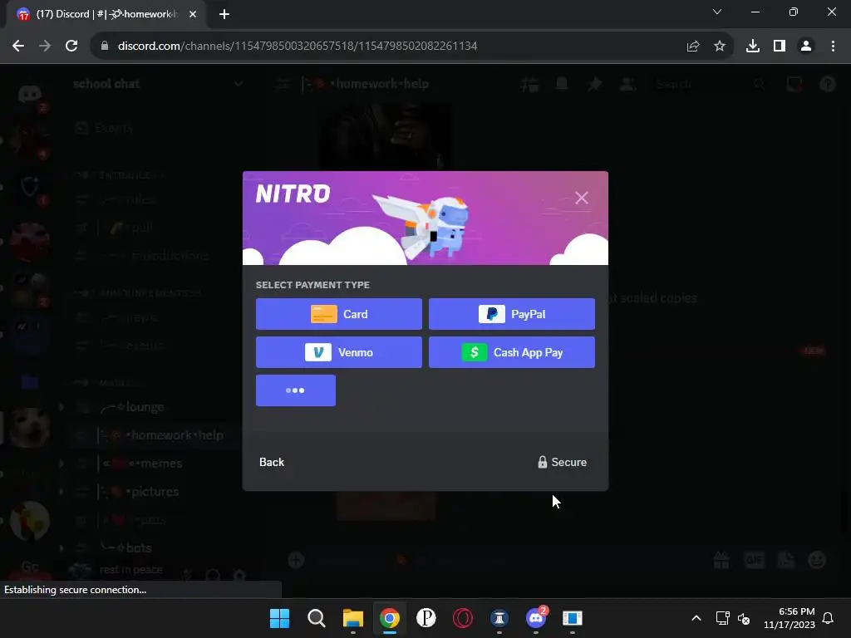Click the Secure lock label
Image resolution: width=851 pixels, height=638 pixels.
point(563,462)
